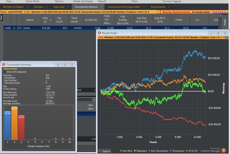Click the Winnings axis label on the graph

223,88
